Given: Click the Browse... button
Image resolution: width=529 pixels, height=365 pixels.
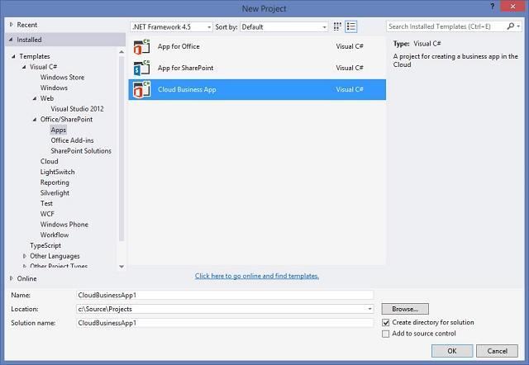Looking at the screenshot, I should tap(405, 309).
